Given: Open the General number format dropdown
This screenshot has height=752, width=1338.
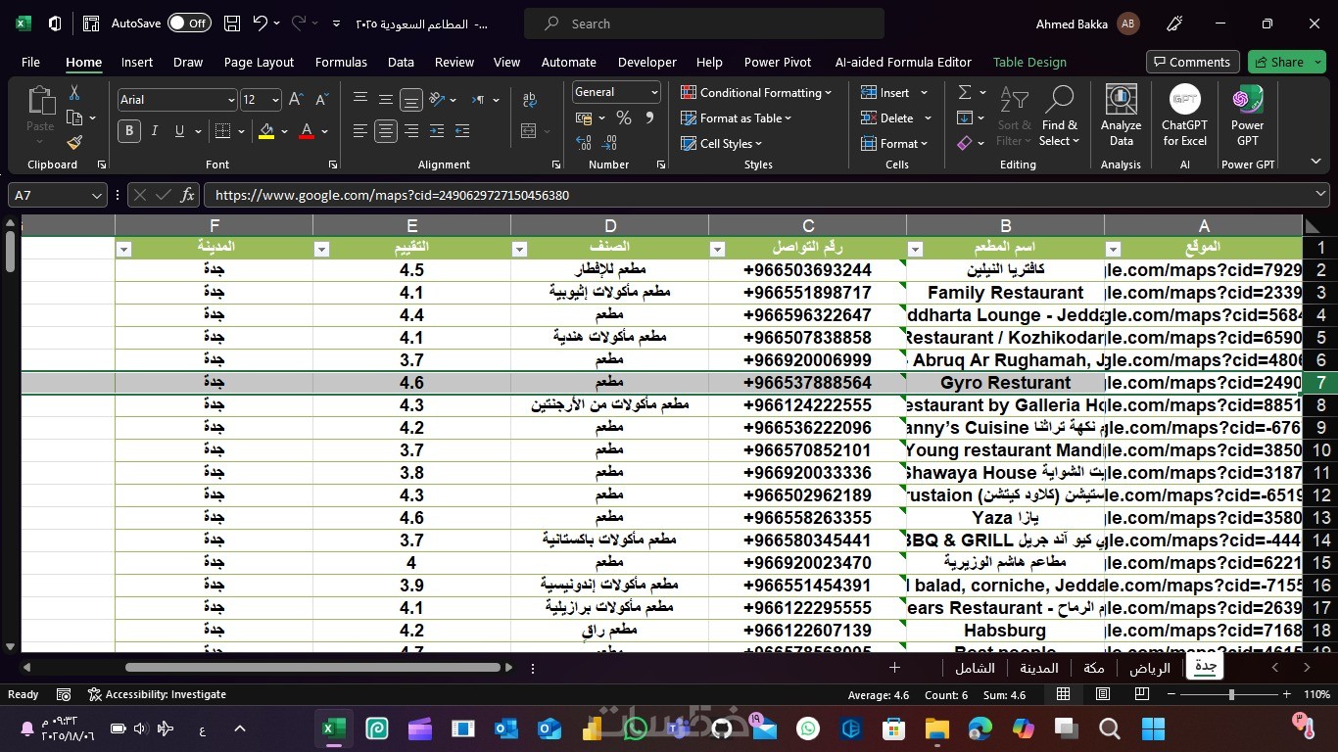Looking at the screenshot, I should 654,92.
